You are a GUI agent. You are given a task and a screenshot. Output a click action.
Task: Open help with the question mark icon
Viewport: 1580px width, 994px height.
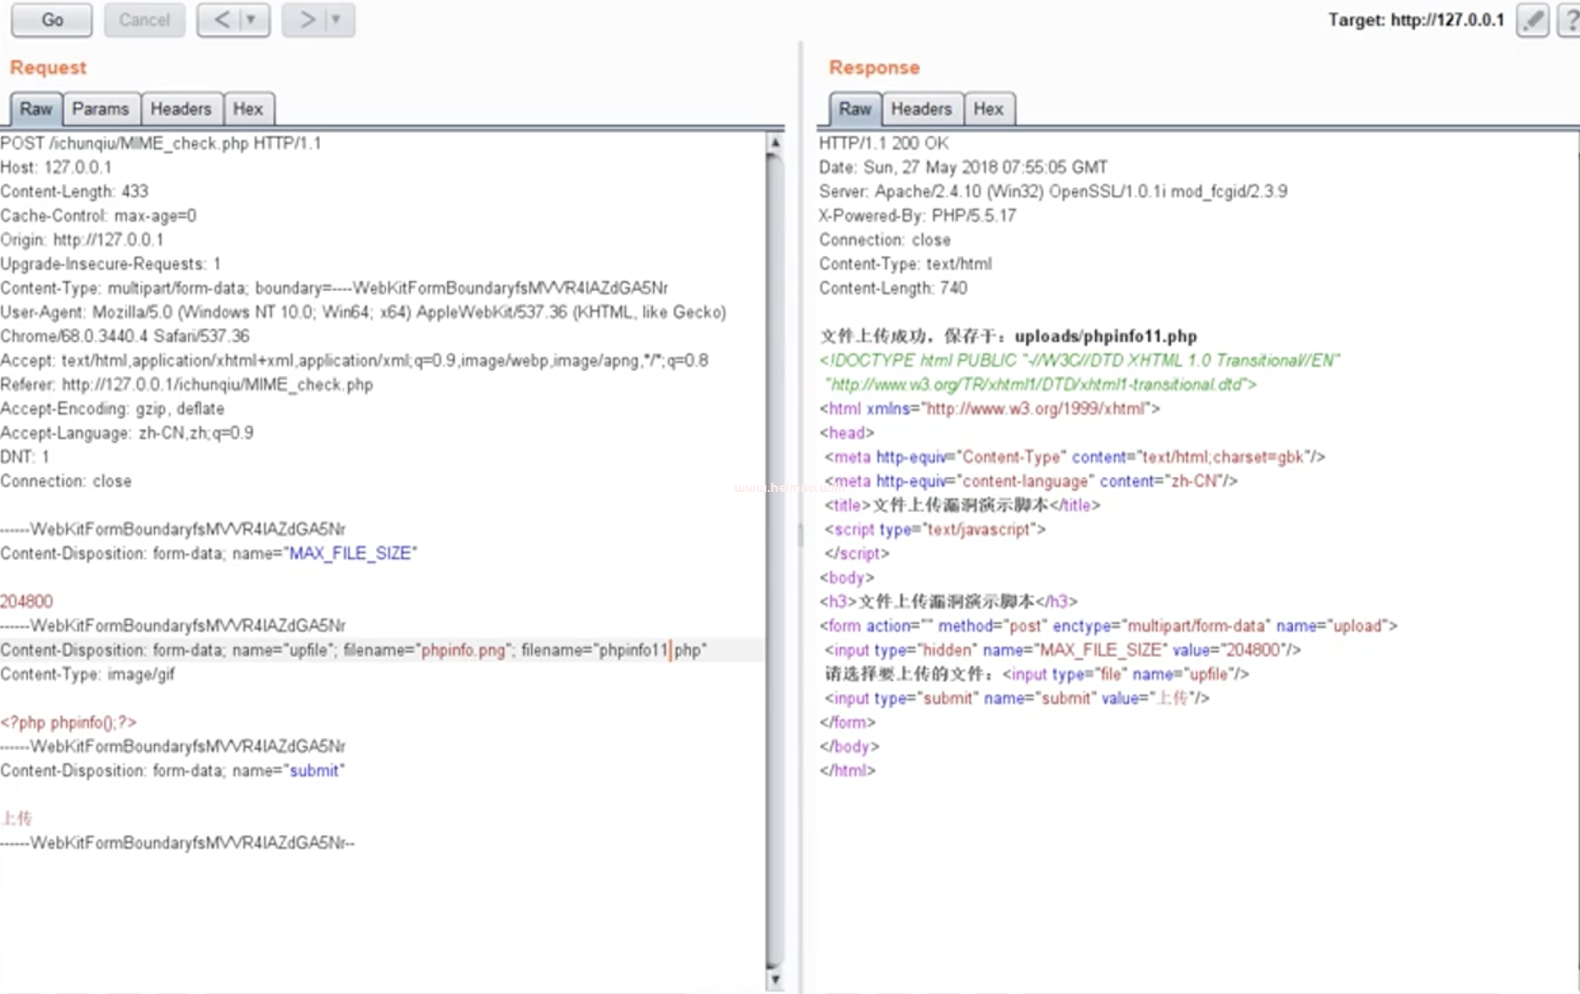(1570, 20)
